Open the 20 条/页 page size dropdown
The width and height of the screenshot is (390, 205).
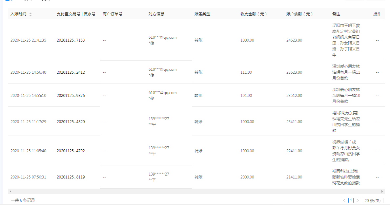click(373, 200)
